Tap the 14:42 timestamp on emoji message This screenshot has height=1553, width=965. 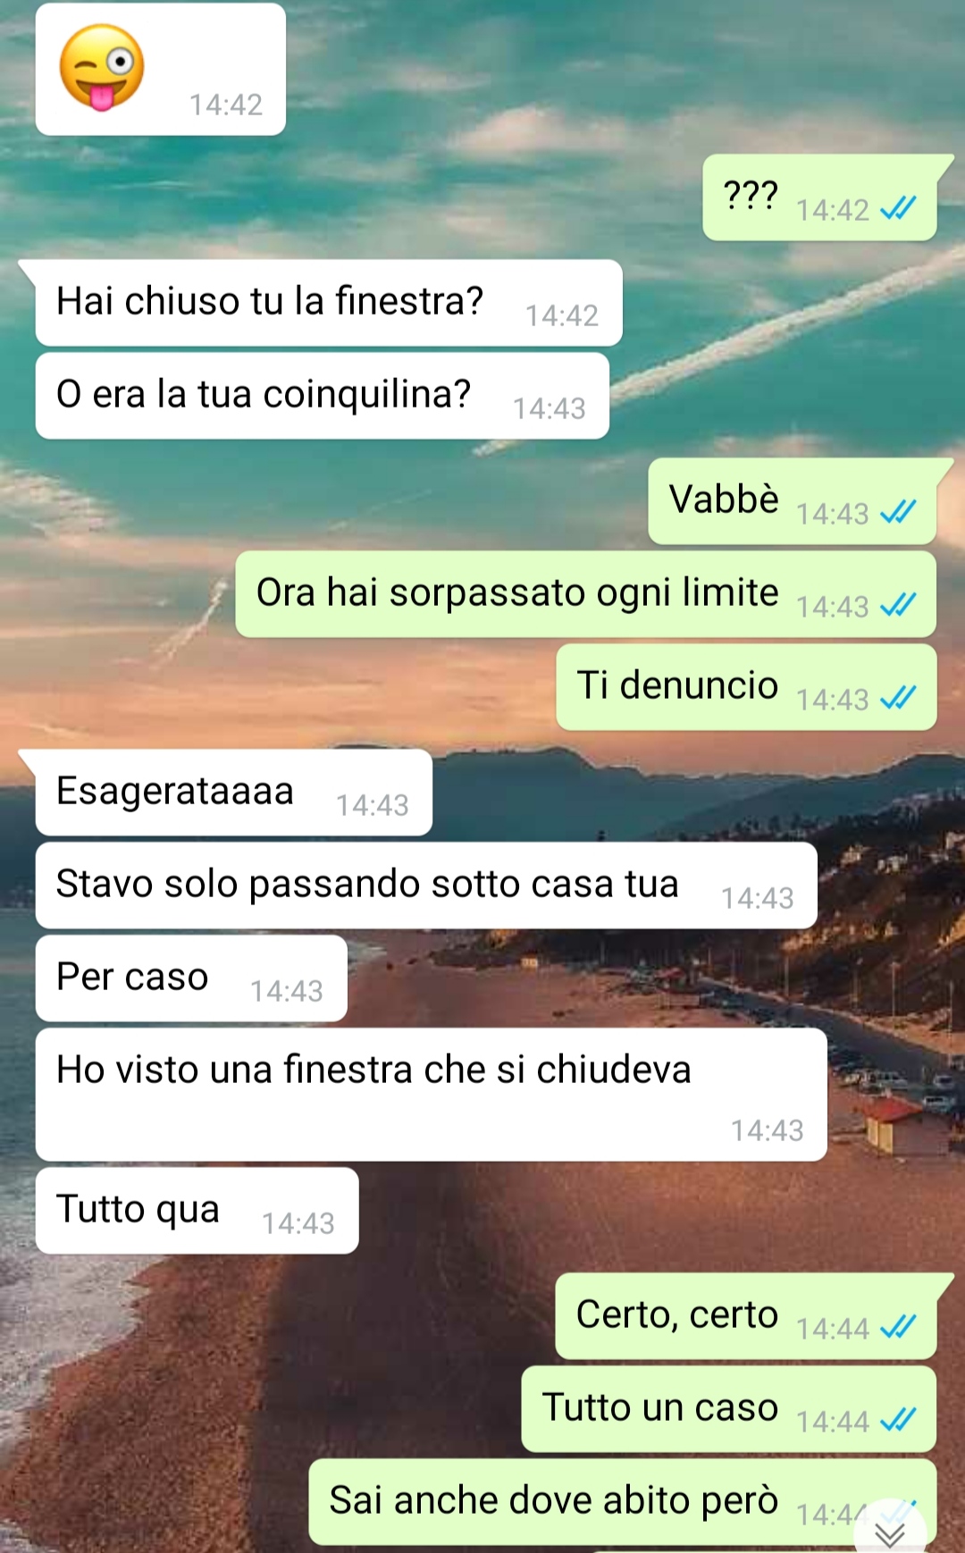click(226, 105)
